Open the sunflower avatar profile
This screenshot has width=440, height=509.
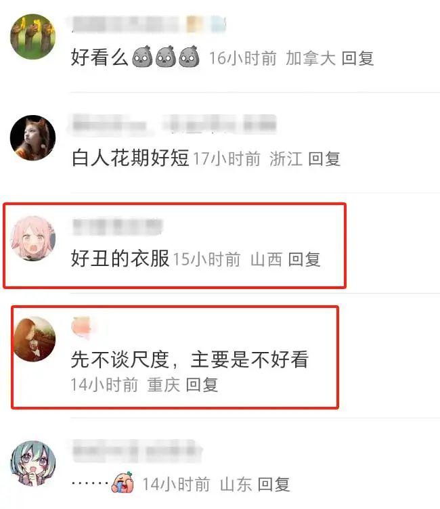[32, 37]
